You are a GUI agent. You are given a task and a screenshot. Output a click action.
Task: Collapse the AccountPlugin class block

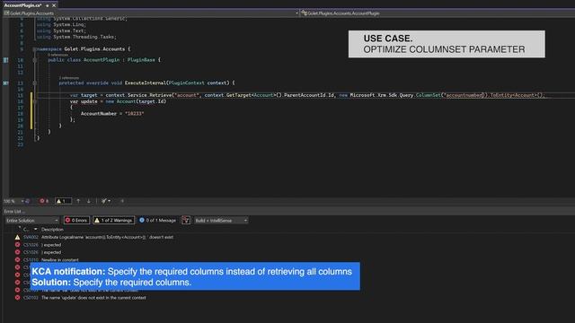[35, 60]
